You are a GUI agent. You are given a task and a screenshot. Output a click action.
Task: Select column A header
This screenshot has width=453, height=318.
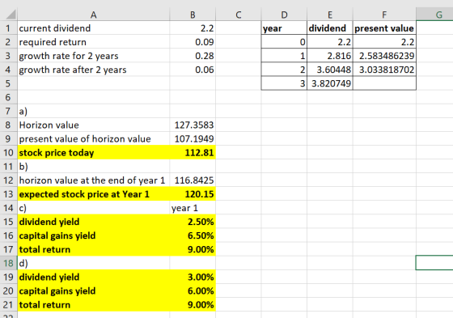pyautogui.click(x=94, y=15)
